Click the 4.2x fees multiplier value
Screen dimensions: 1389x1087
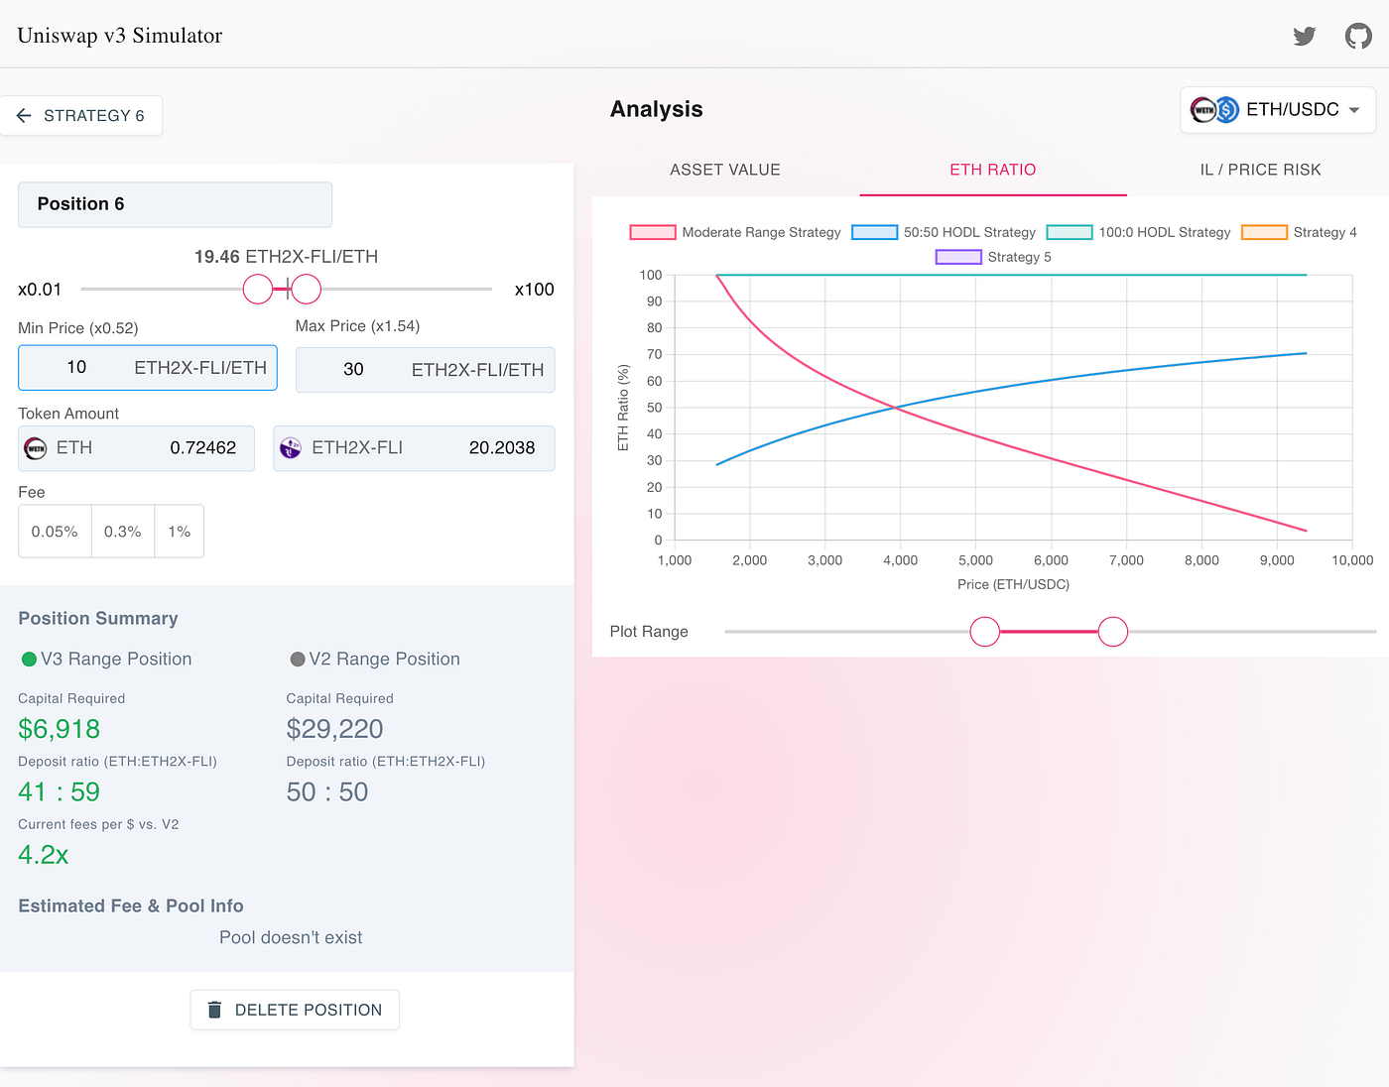[x=44, y=855]
